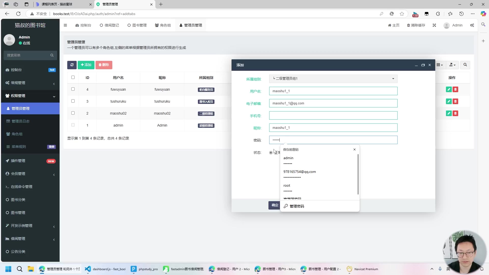This screenshot has height=275, width=489.
Task: Open the settings cogs icon in header
Action: (472, 25)
